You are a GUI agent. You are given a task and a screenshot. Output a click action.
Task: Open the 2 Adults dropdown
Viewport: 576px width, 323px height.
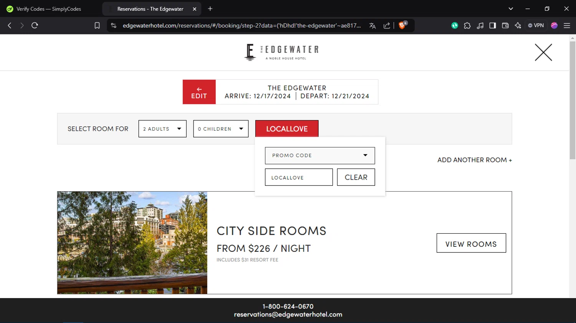click(162, 129)
